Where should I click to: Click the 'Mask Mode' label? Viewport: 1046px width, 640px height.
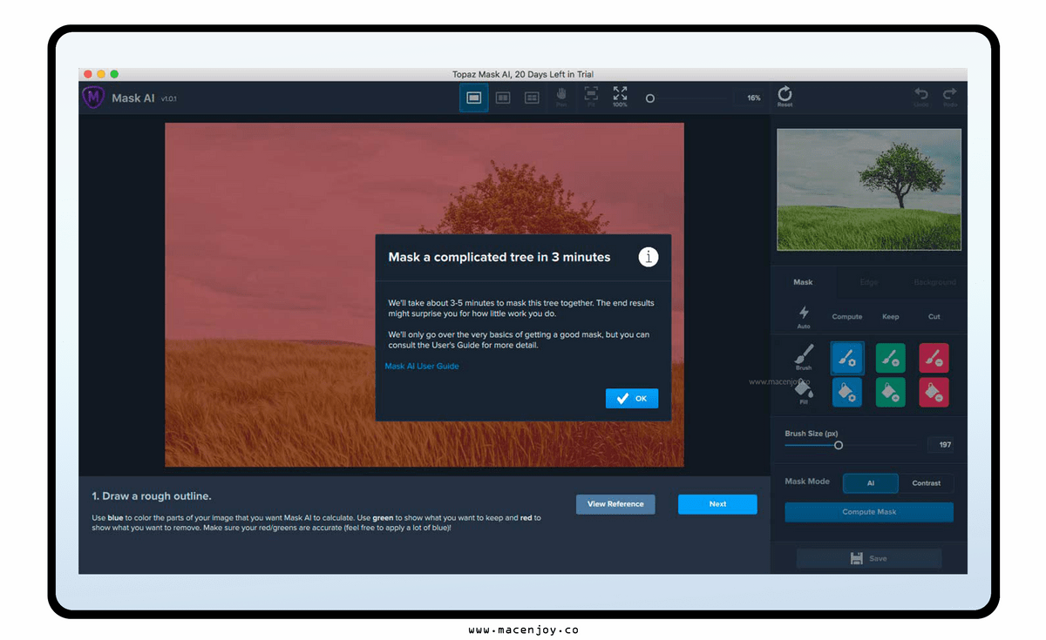tap(807, 482)
